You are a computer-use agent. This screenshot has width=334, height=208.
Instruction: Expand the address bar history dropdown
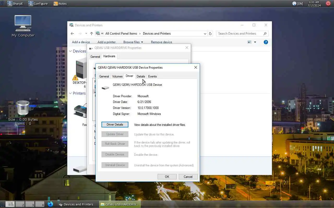(x=205, y=34)
